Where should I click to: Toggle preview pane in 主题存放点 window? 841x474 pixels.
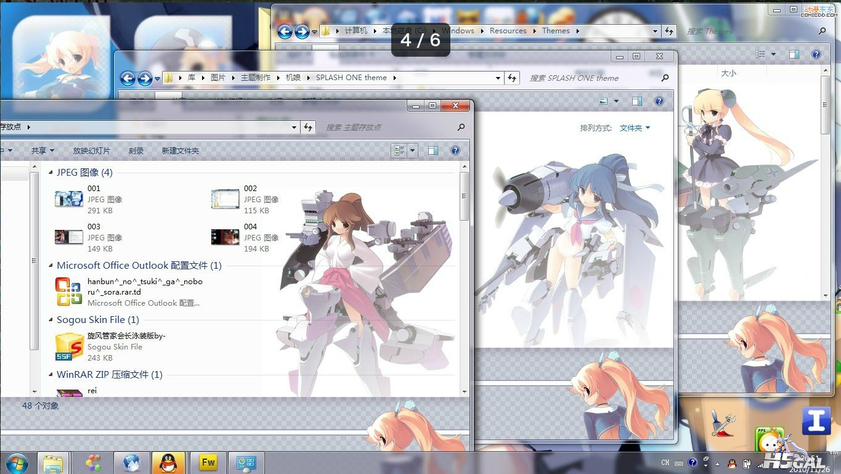pyautogui.click(x=433, y=150)
